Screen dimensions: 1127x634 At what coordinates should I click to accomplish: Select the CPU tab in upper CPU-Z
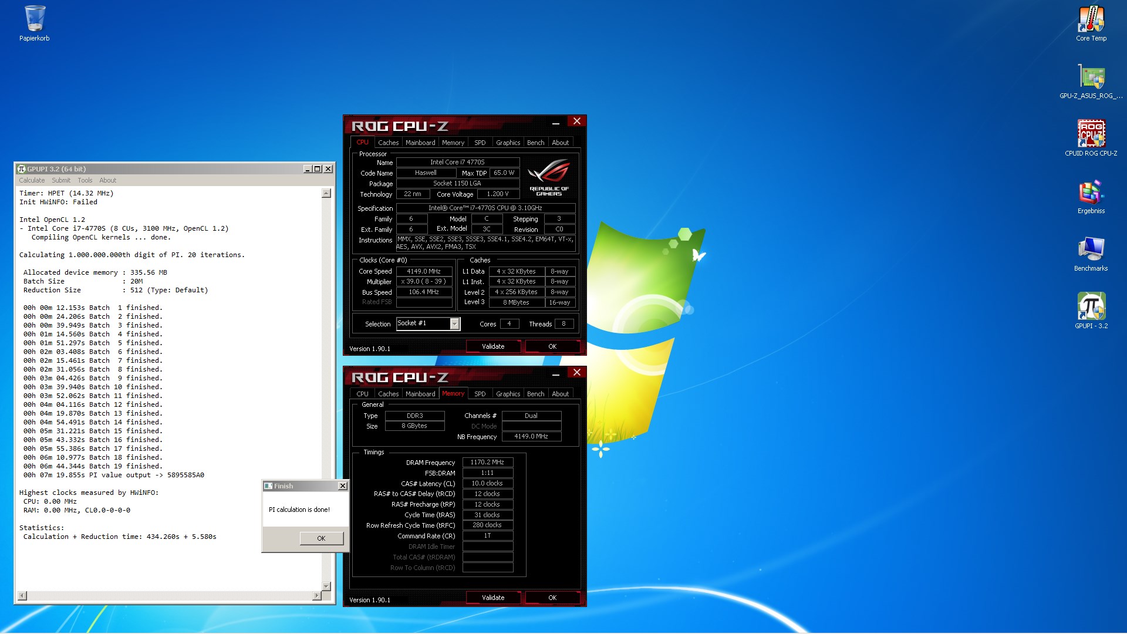363,142
